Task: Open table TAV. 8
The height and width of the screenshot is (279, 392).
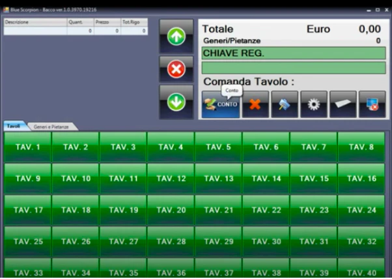Action: coord(361,147)
